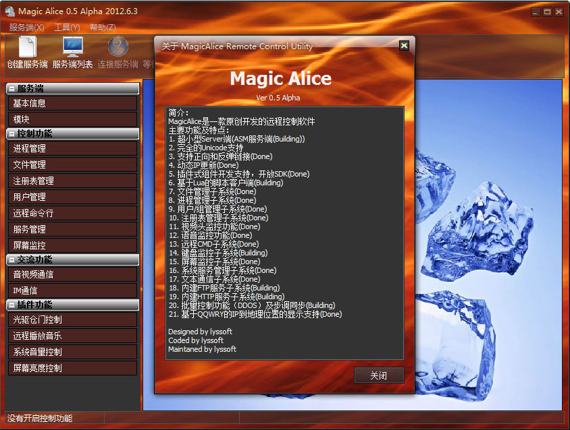Viewport: 570px width, 430px height.
Task: Collapse the 交流功能 sidebar group
Action: [12, 259]
